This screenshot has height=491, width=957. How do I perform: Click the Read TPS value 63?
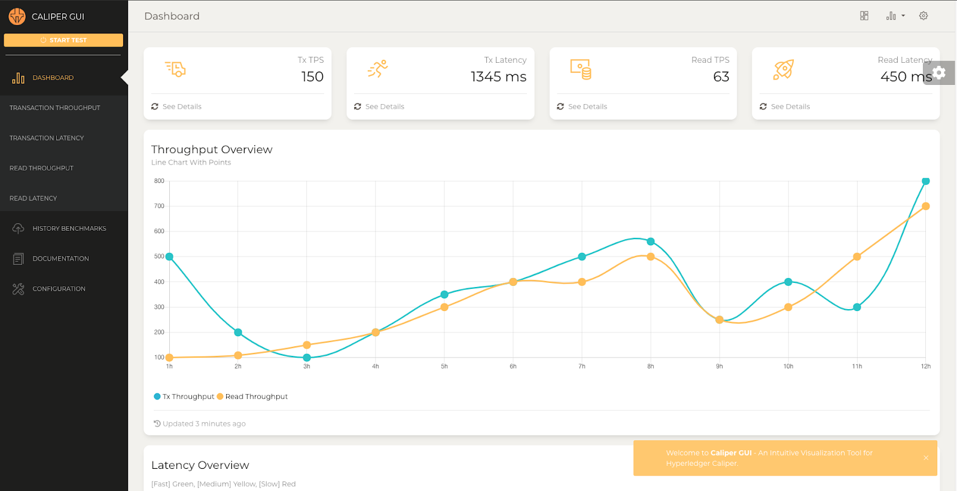click(721, 77)
